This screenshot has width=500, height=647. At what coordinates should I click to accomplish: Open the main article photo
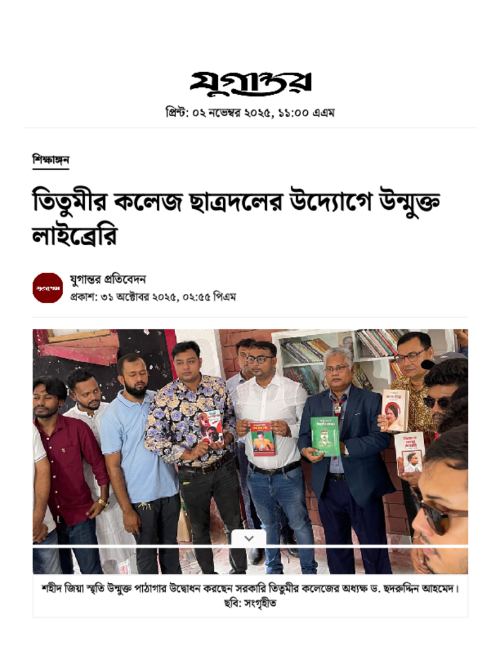tap(250, 451)
